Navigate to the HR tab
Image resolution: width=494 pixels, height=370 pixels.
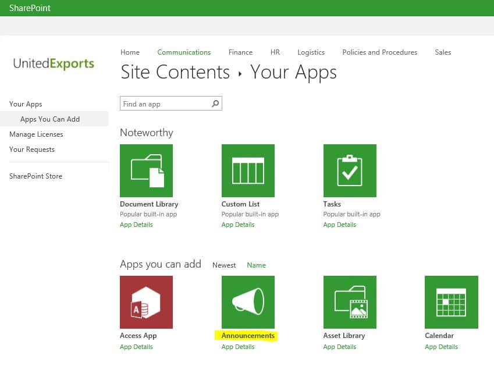pos(275,52)
